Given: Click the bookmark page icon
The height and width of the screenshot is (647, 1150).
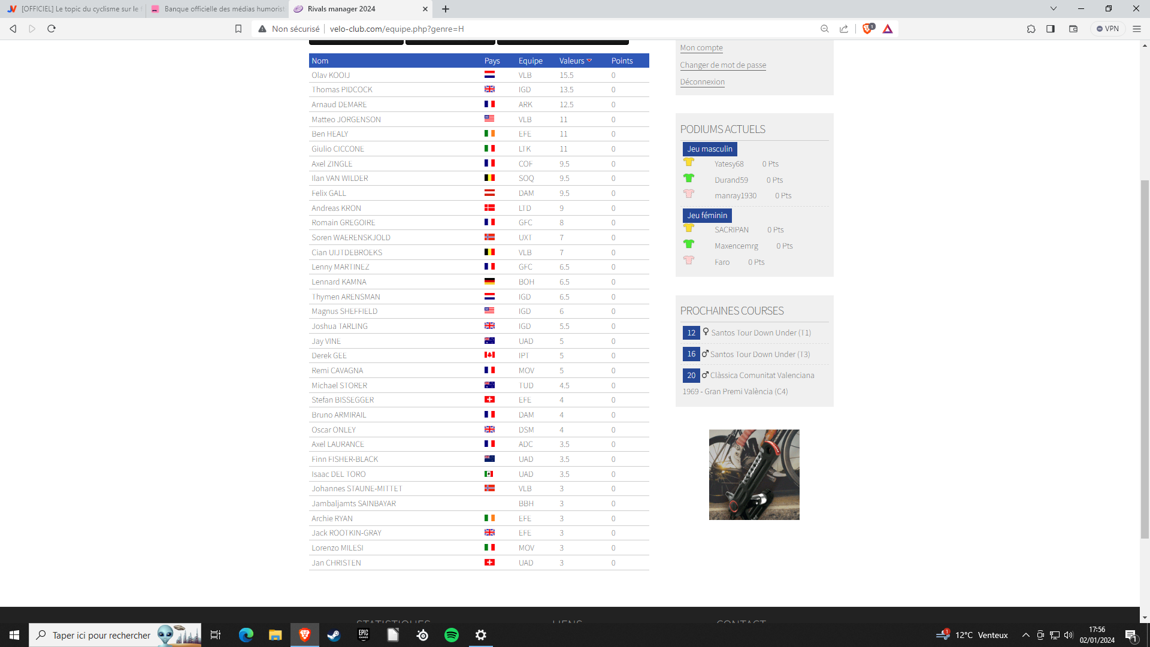Looking at the screenshot, I should click(x=238, y=29).
